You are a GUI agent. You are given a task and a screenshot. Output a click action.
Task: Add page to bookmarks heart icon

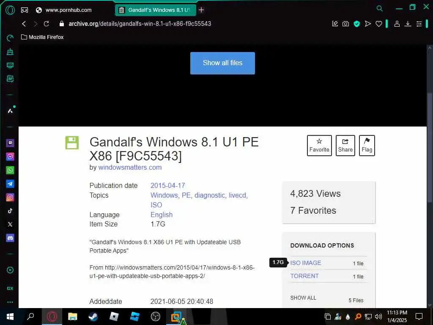click(x=379, y=24)
